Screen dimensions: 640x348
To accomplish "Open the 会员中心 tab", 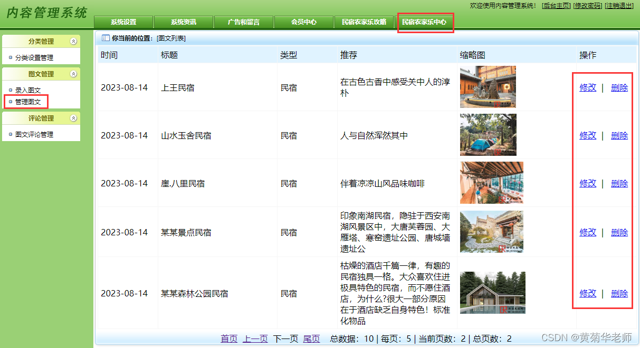I will pyautogui.click(x=303, y=23).
